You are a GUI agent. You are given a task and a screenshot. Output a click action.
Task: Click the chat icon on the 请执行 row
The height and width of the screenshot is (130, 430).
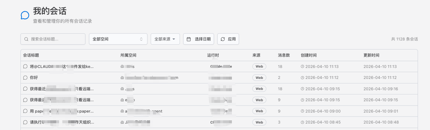click(25, 123)
